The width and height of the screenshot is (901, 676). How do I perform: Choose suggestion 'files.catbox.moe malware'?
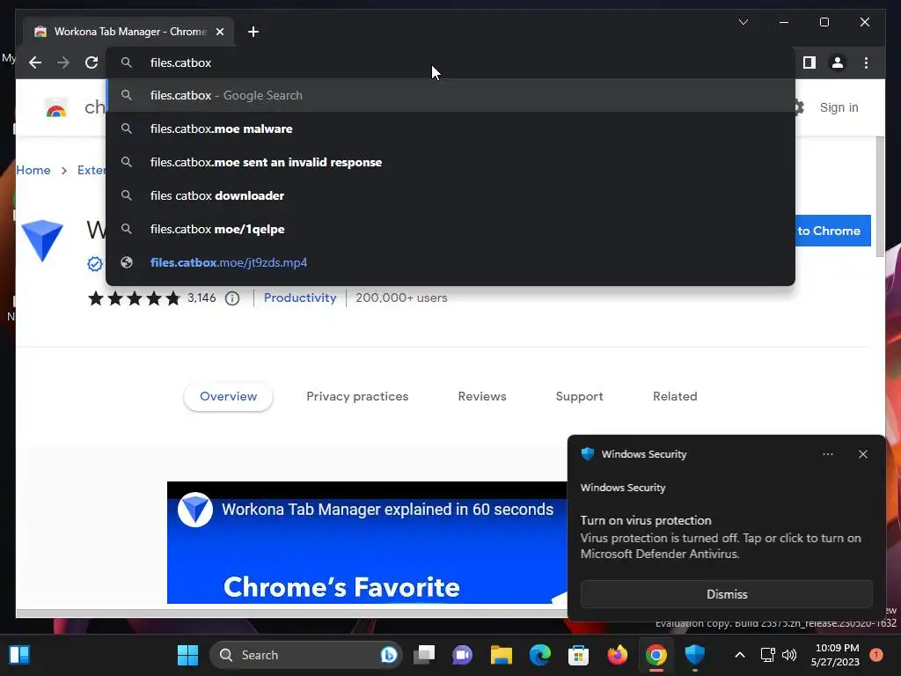450,129
